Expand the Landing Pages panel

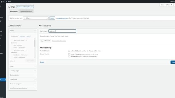pyautogui.click(x=23, y=71)
